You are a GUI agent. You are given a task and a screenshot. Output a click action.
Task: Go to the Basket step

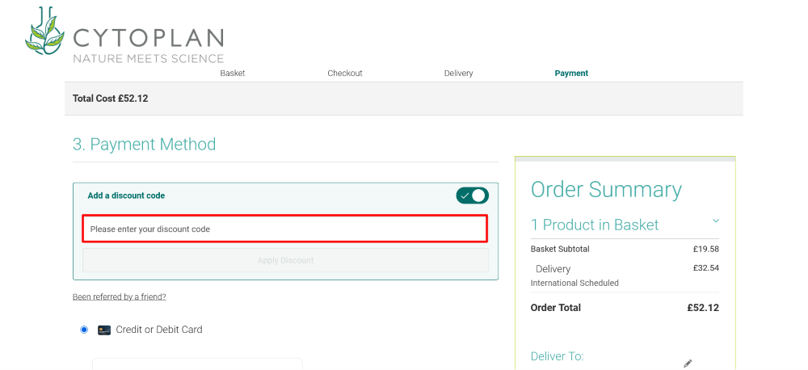pyautogui.click(x=233, y=74)
